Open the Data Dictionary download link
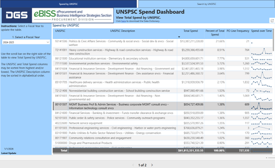This screenshot has width=275, height=168. tap(123, 21)
